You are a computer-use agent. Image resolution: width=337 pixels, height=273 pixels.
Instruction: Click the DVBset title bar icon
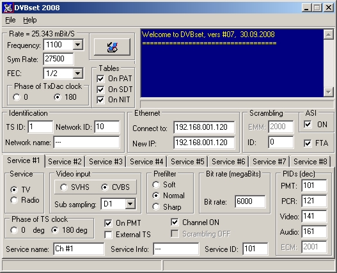[8, 8]
